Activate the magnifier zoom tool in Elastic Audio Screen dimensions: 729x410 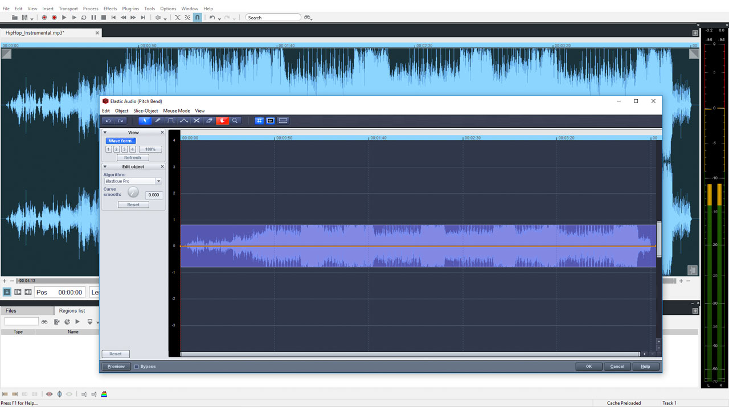point(235,120)
